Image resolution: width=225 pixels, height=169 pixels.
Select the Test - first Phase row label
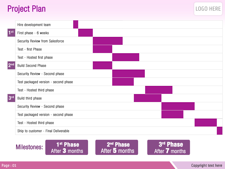pos(30,49)
